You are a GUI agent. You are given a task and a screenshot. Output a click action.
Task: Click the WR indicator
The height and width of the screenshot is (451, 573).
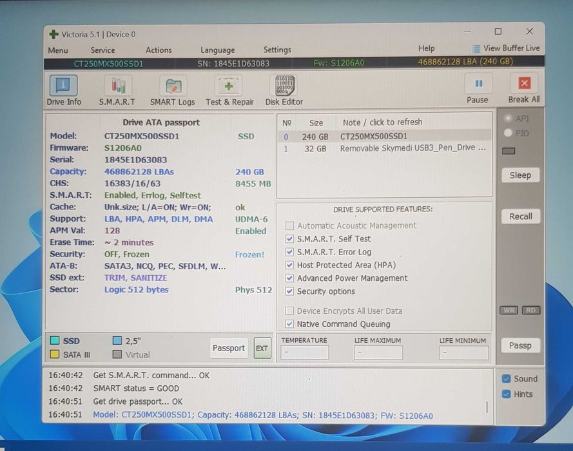pos(509,311)
